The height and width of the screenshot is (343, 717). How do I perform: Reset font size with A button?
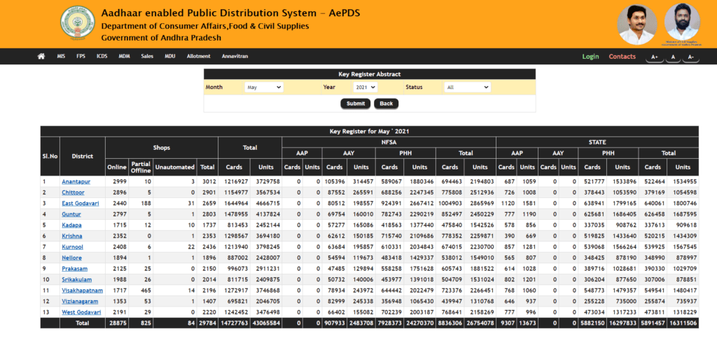tap(673, 57)
